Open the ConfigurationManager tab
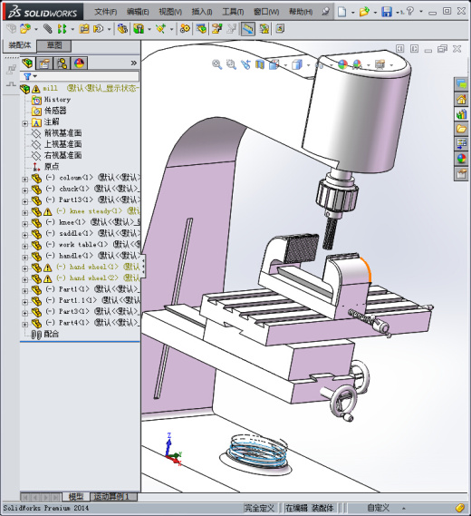The image size is (471, 516). click(62, 63)
